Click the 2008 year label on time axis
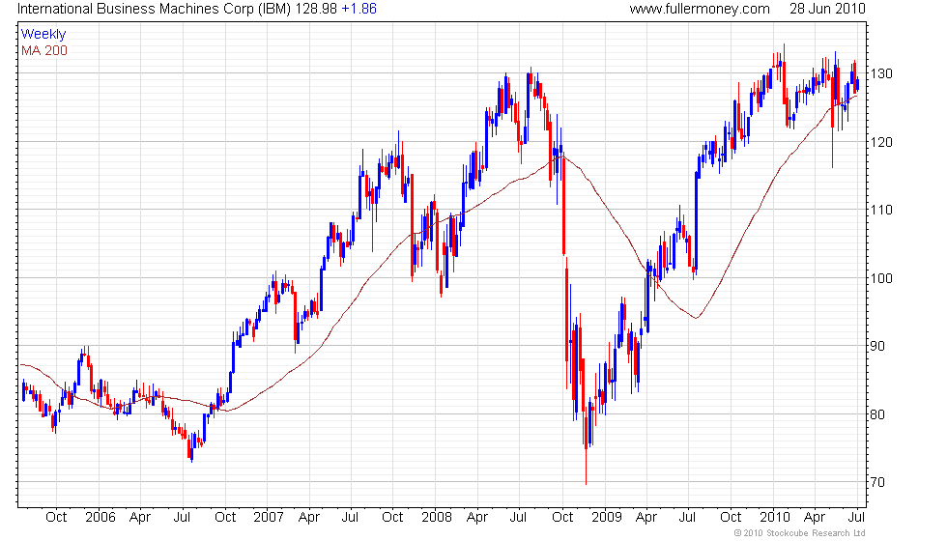Image resolution: width=947 pixels, height=541 pixels. coord(437,518)
